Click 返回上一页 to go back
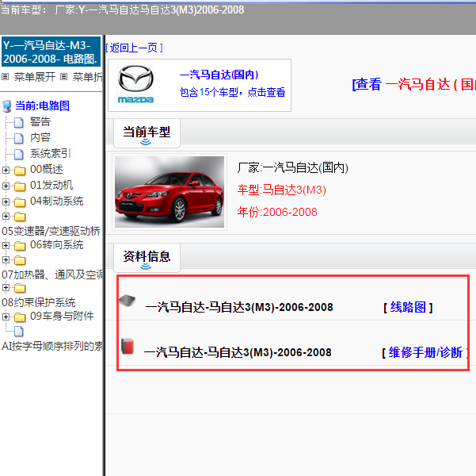Image resolution: width=476 pixels, height=476 pixels. [134, 48]
